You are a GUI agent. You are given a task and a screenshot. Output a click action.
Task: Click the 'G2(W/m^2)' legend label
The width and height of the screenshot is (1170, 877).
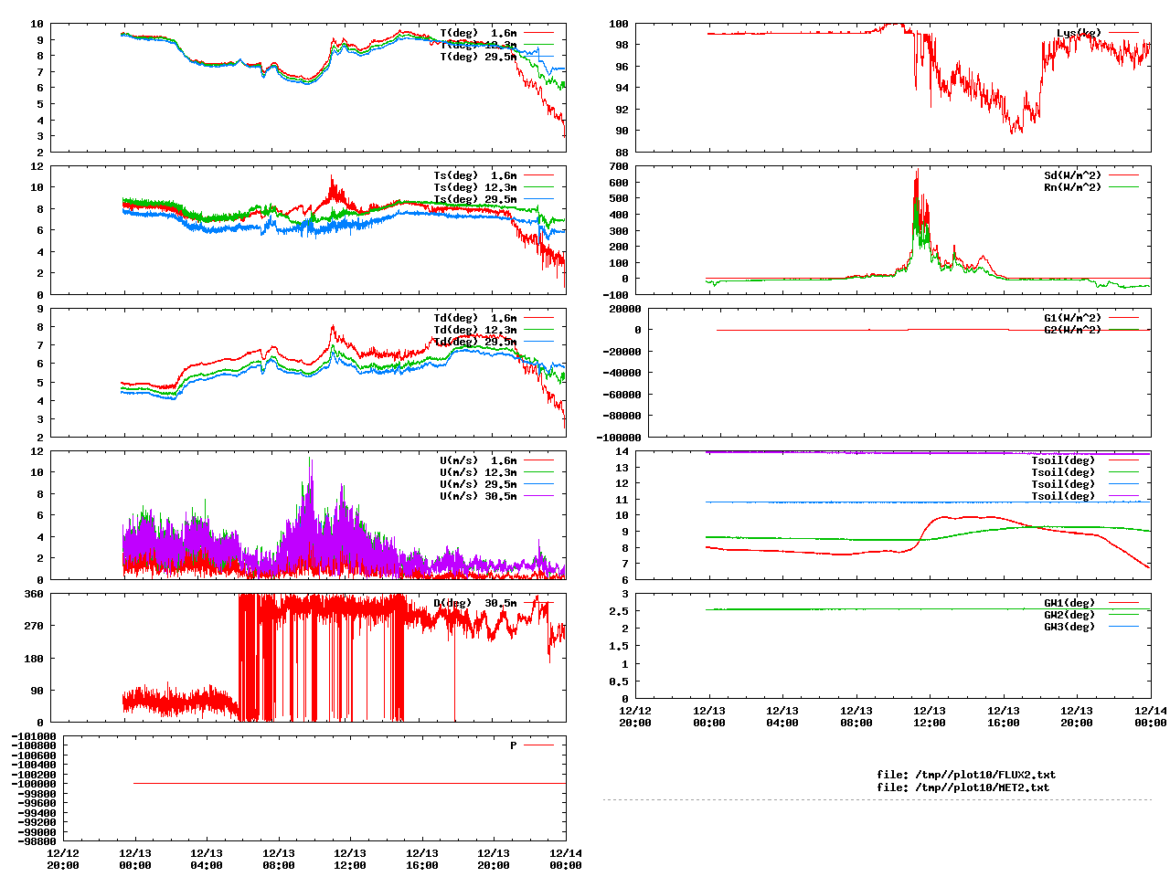tap(1073, 330)
